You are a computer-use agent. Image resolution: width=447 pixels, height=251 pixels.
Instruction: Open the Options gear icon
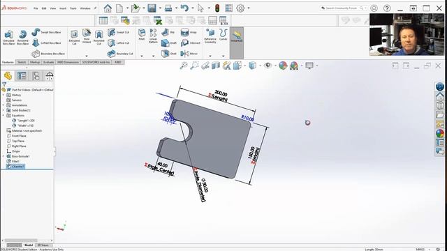click(x=240, y=8)
